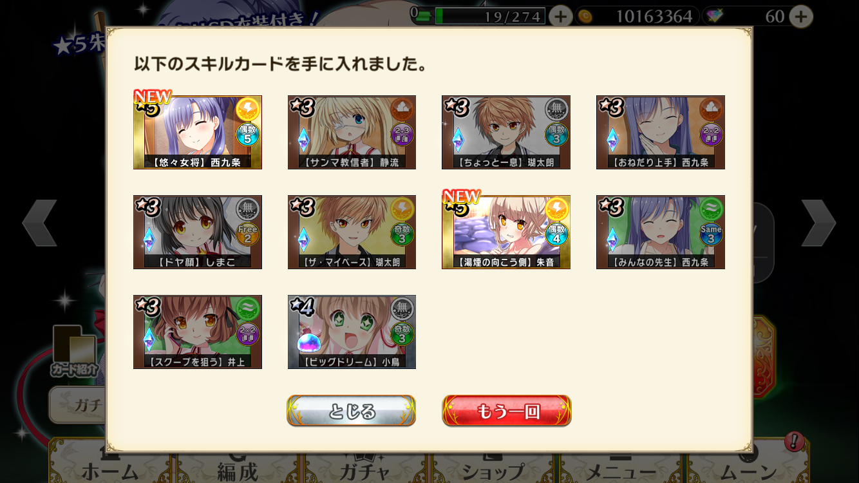This screenshot has height=483, width=859.
Task: Tap the plus icon beside gem count
Action: (x=800, y=16)
